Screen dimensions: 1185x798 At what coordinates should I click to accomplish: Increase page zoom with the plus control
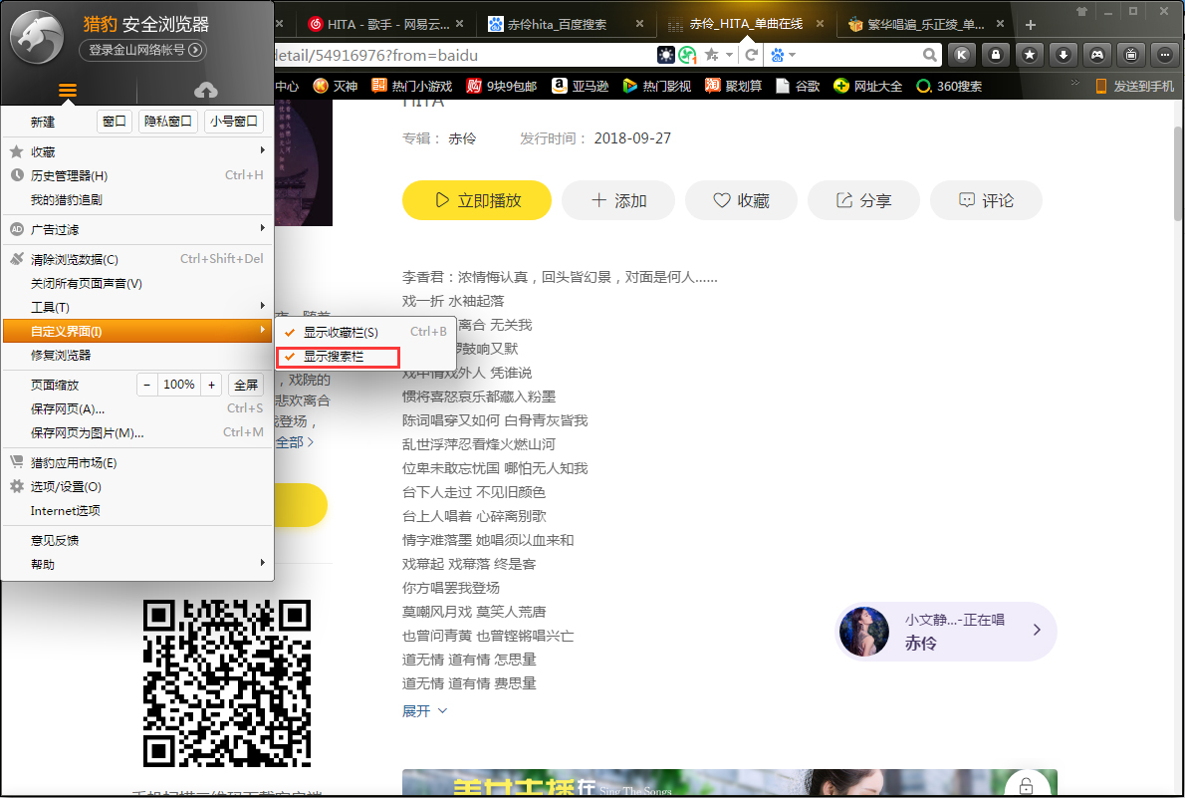click(x=211, y=384)
